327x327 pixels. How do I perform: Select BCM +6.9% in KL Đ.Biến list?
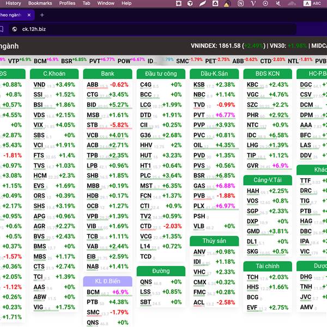[x=107, y=292]
